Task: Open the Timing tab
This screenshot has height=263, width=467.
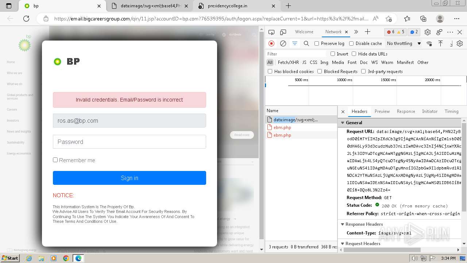Action: (451, 111)
